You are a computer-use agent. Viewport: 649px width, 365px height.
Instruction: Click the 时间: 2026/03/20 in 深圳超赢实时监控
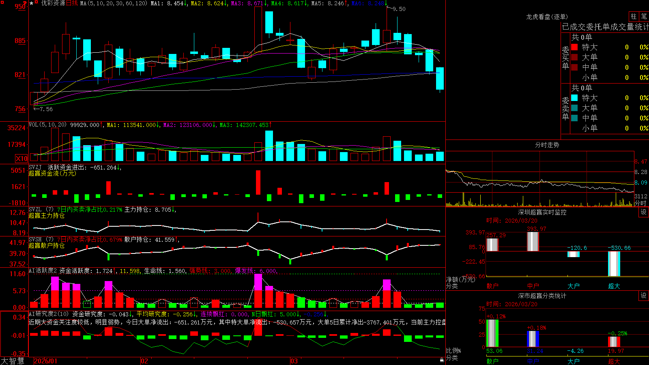click(512, 221)
